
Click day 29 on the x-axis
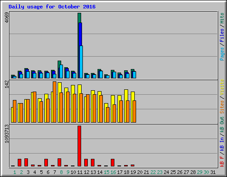point(200,172)
